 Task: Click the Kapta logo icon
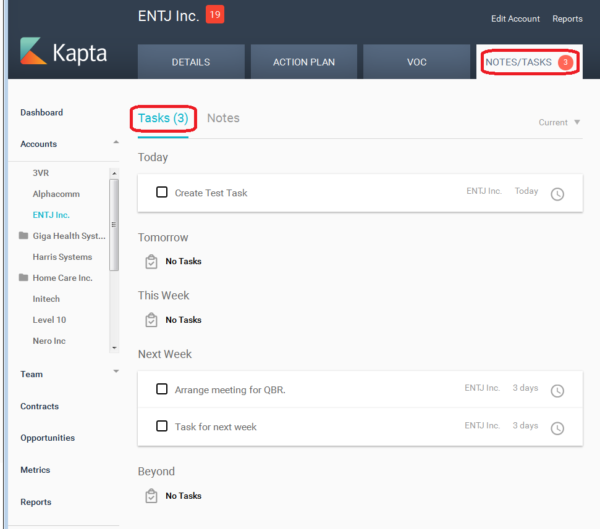[x=33, y=51]
